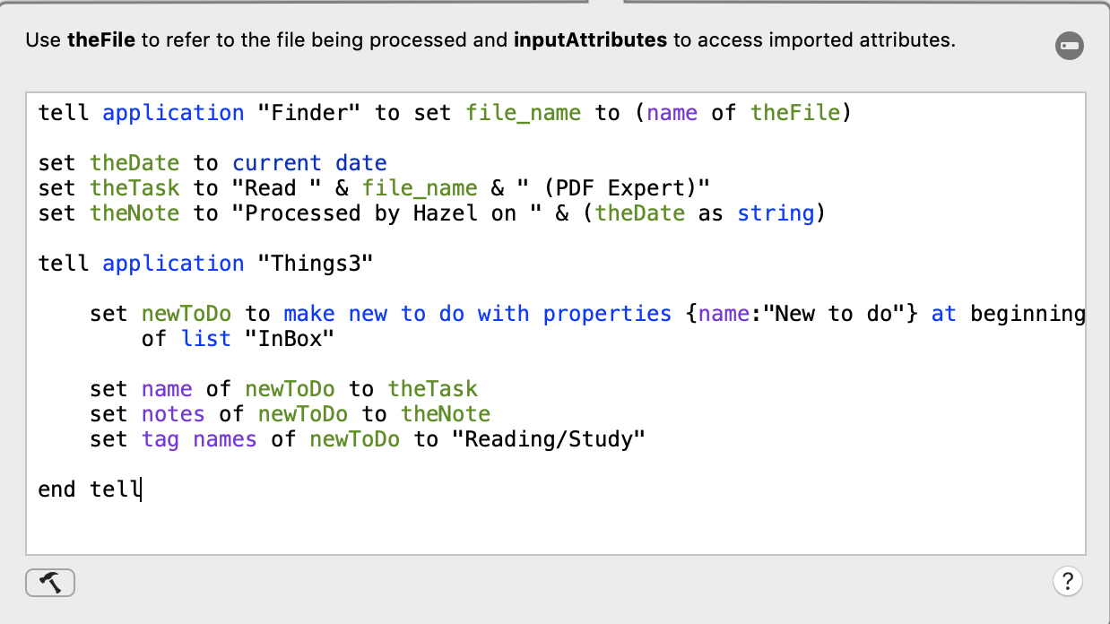This screenshot has width=1110, height=624.
Task: Click theNote at end of set notes line
Action: click(x=446, y=414)
